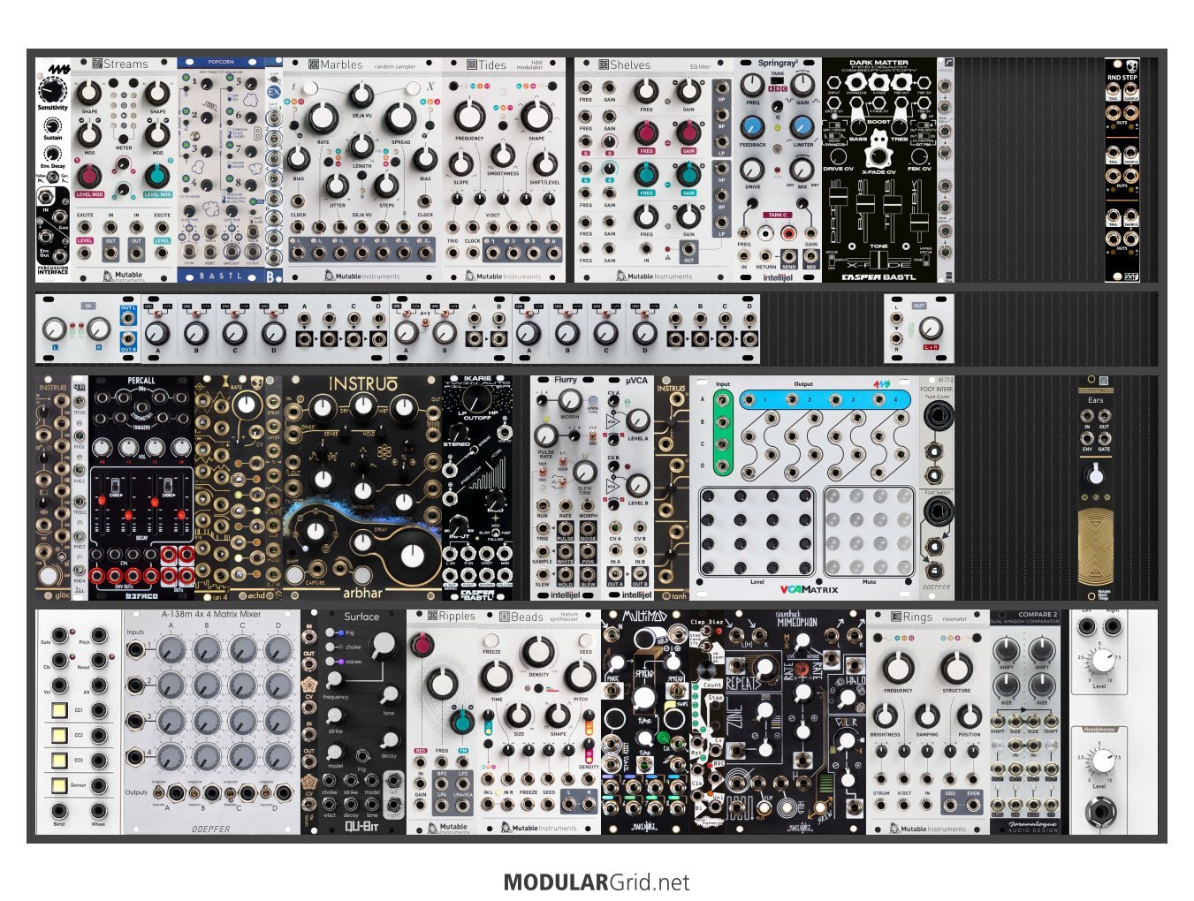Click the EX expander badge beside Popcorn
The image size is (1194, 901).
[x=274, y=92]
